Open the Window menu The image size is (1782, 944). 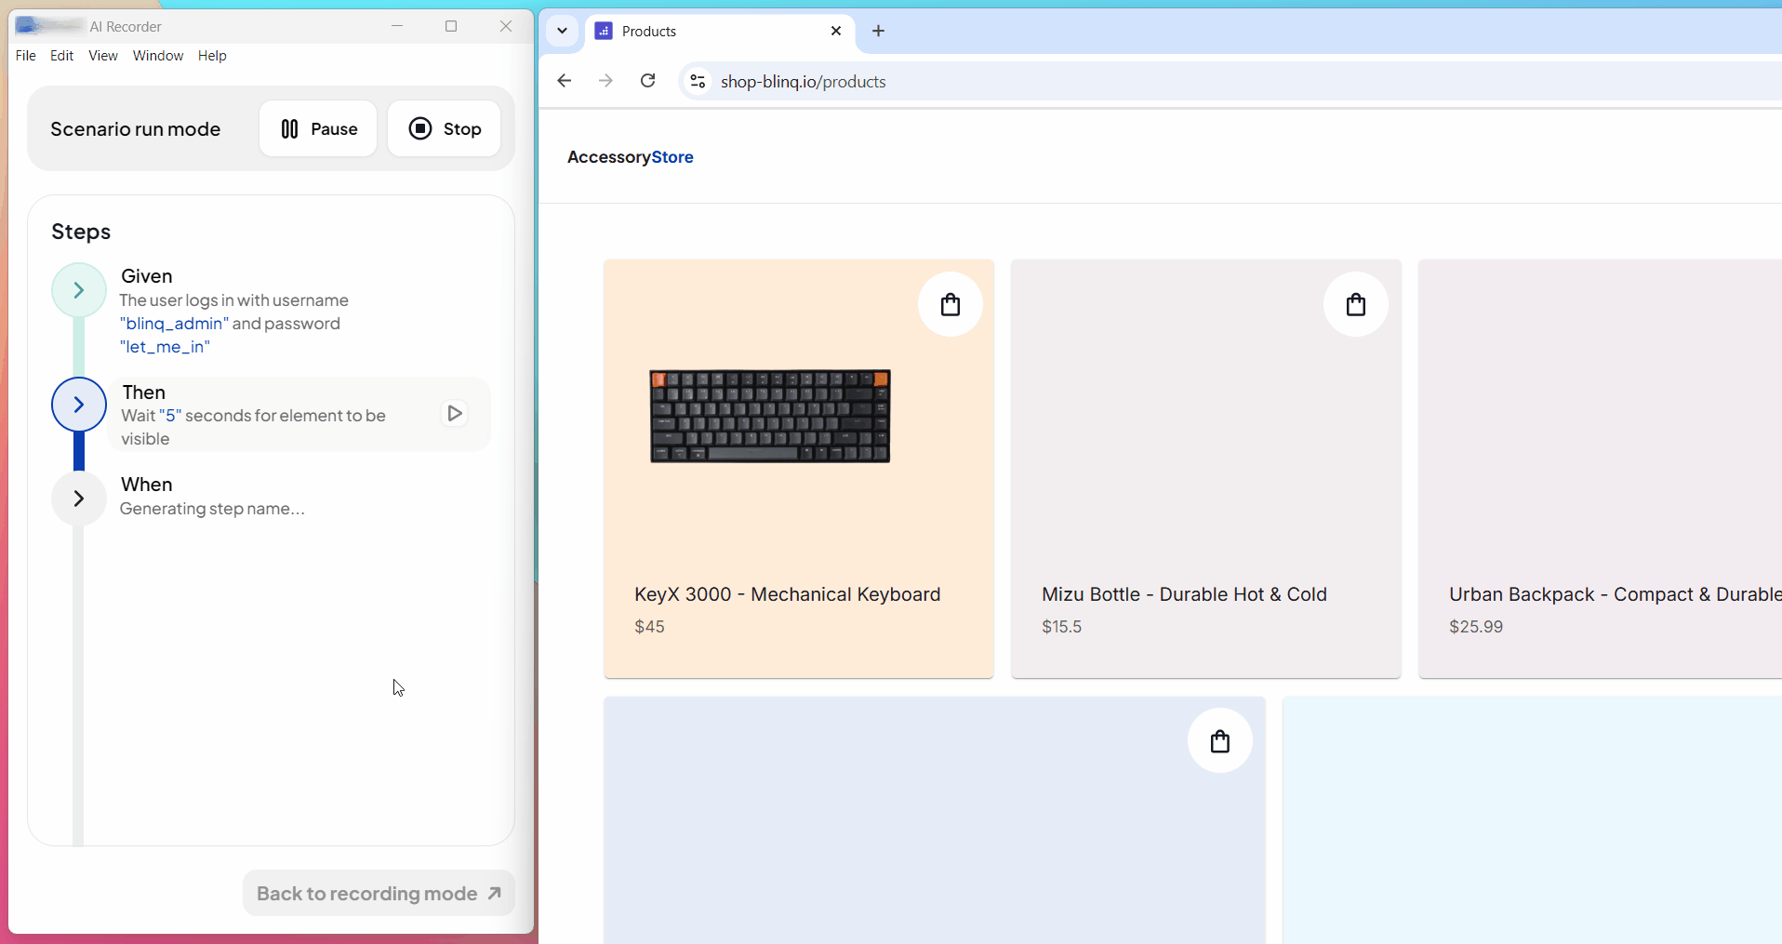pos(158,56)
